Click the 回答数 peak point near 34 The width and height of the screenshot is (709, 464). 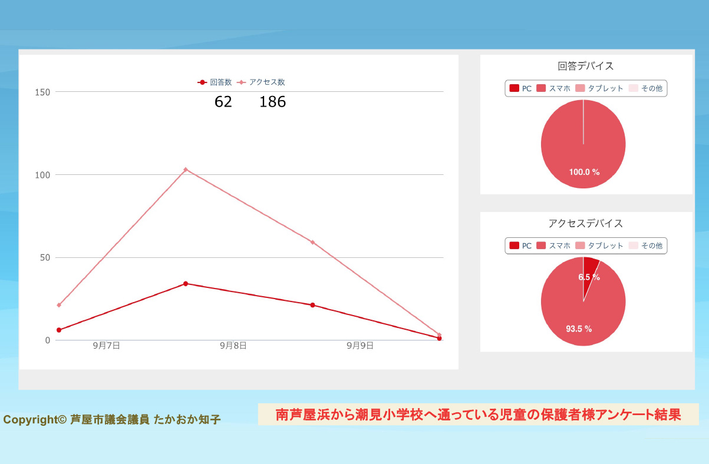coord(186,284)
